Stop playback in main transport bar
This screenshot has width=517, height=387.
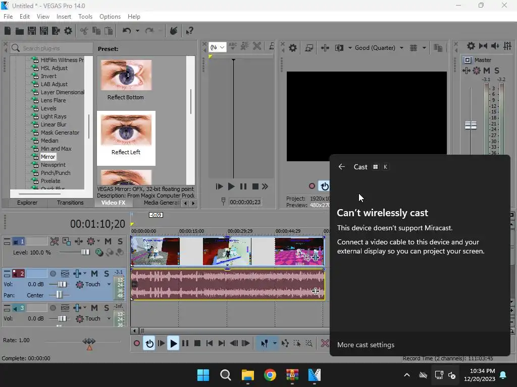click(x=197, y=344)
